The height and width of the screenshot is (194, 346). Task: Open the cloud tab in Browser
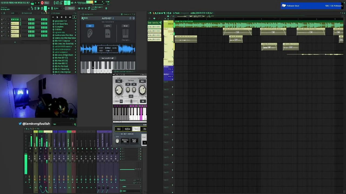[70, 17]
